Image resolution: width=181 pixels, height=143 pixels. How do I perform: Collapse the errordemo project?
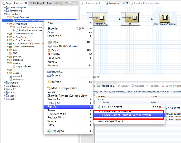coord(5,14)
